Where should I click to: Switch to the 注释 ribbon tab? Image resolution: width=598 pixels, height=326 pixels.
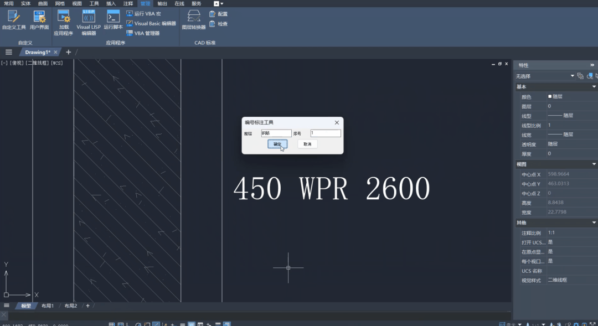128,3
